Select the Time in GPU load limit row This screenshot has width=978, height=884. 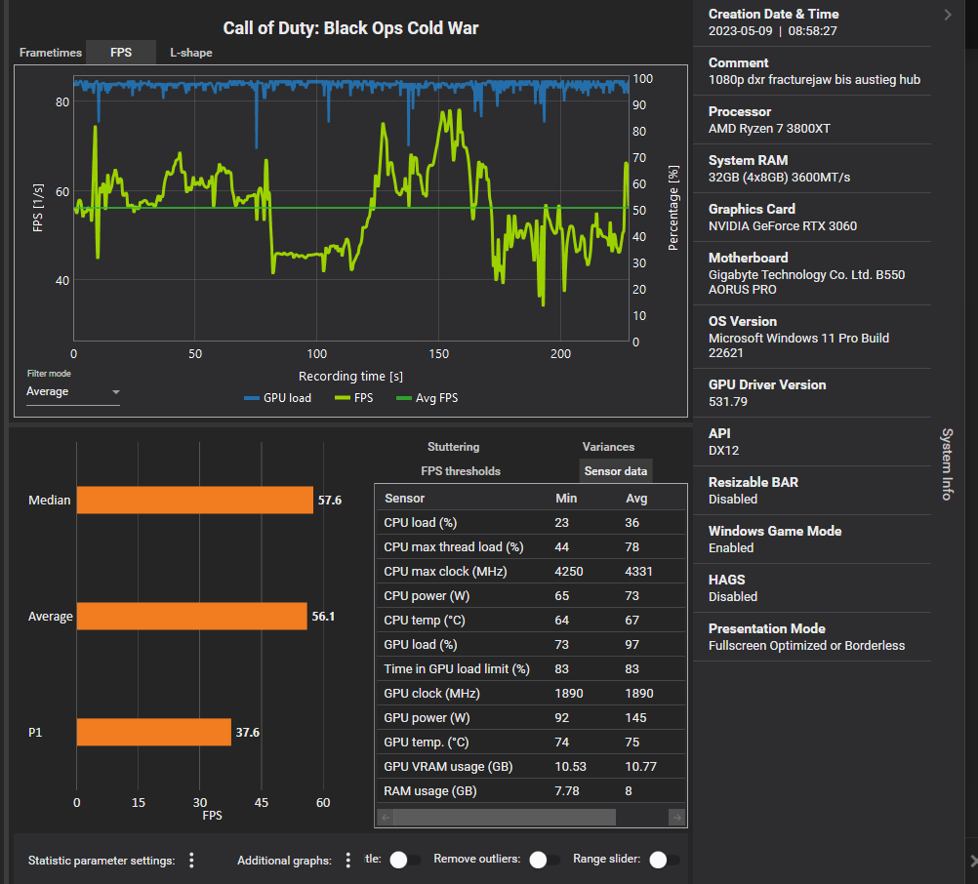click(x=531, y=668)
